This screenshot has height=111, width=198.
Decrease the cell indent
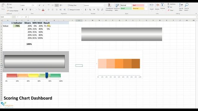click(61, 10)
